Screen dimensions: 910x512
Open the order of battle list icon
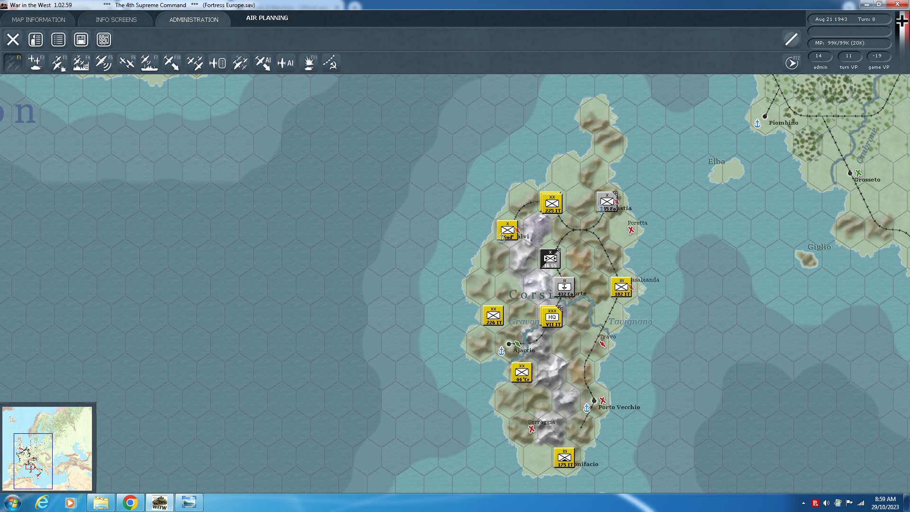coord(58,39)
